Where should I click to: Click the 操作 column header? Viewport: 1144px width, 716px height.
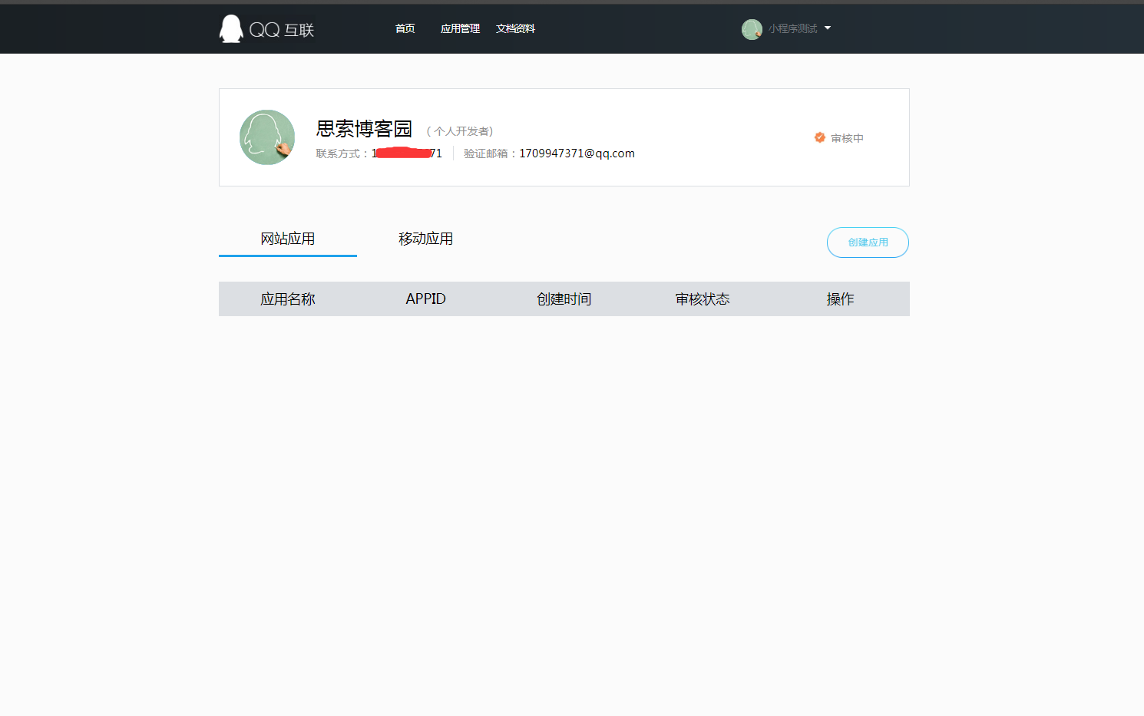pyautogui.click(x=841, y=299)
